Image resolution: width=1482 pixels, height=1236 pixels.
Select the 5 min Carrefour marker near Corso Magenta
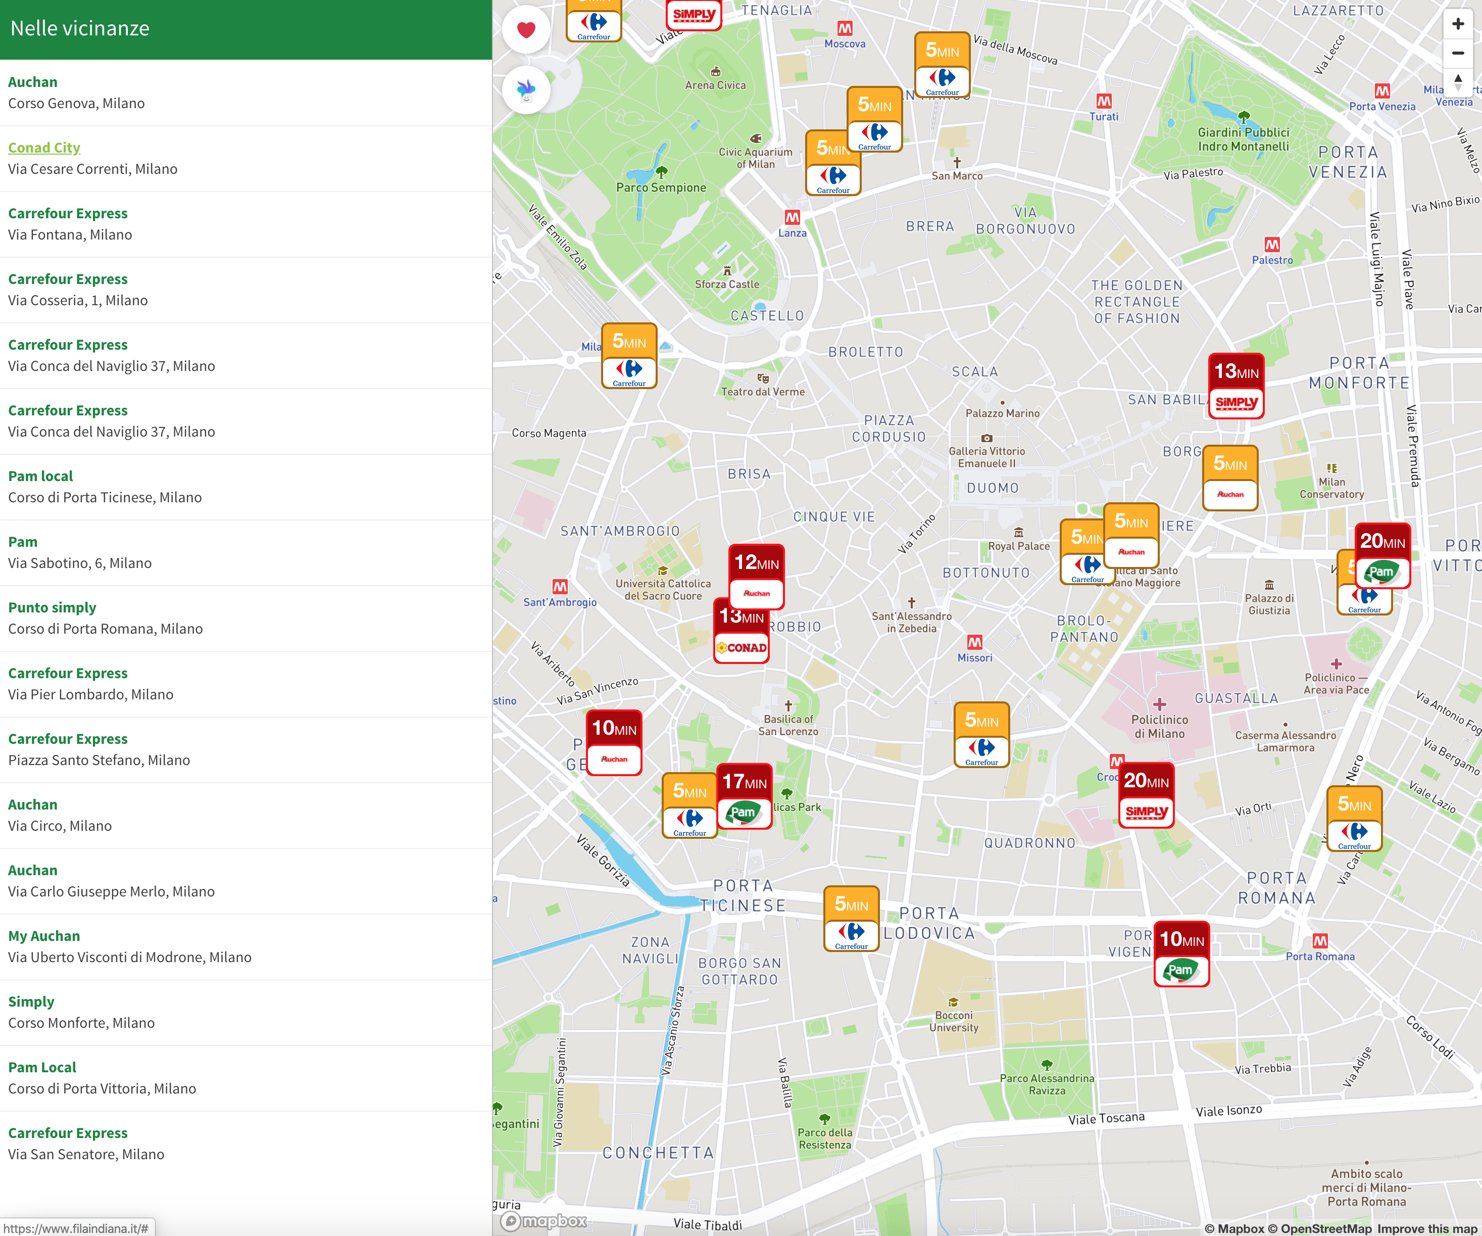pos(629,356)
